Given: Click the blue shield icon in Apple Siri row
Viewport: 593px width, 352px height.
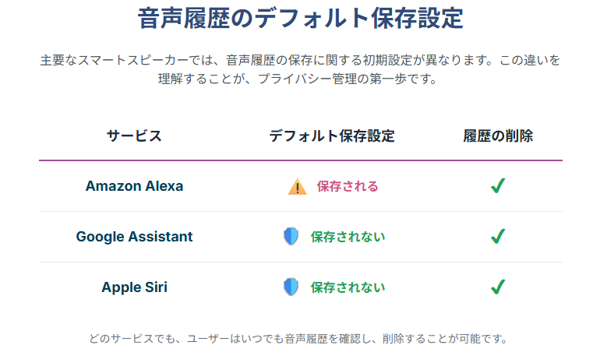Looking at the screenshot, I should pyautogui.click(x=291, y=287).
